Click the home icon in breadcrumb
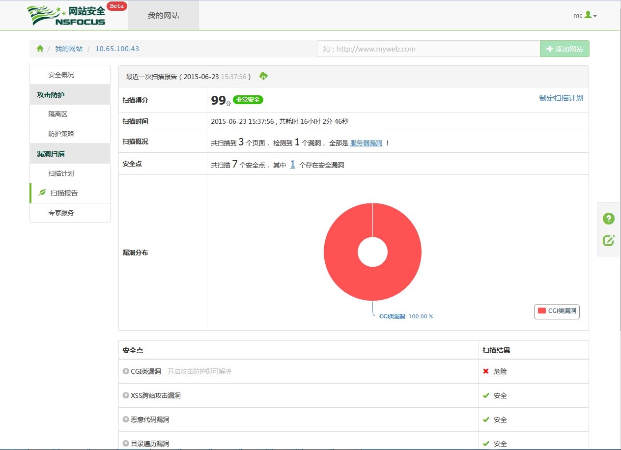This screenshot has width=621, height=450. (x=40, y=49)
